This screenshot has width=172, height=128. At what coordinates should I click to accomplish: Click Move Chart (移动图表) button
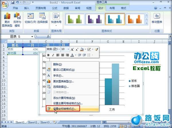157,18
